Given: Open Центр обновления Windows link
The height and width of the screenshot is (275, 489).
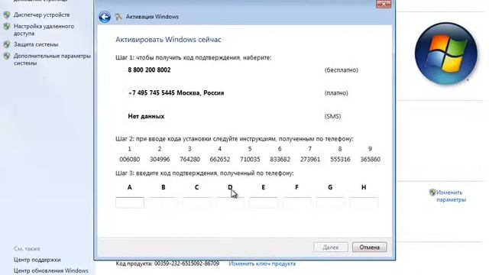Looking at the screenshot, I should point(51,270).
